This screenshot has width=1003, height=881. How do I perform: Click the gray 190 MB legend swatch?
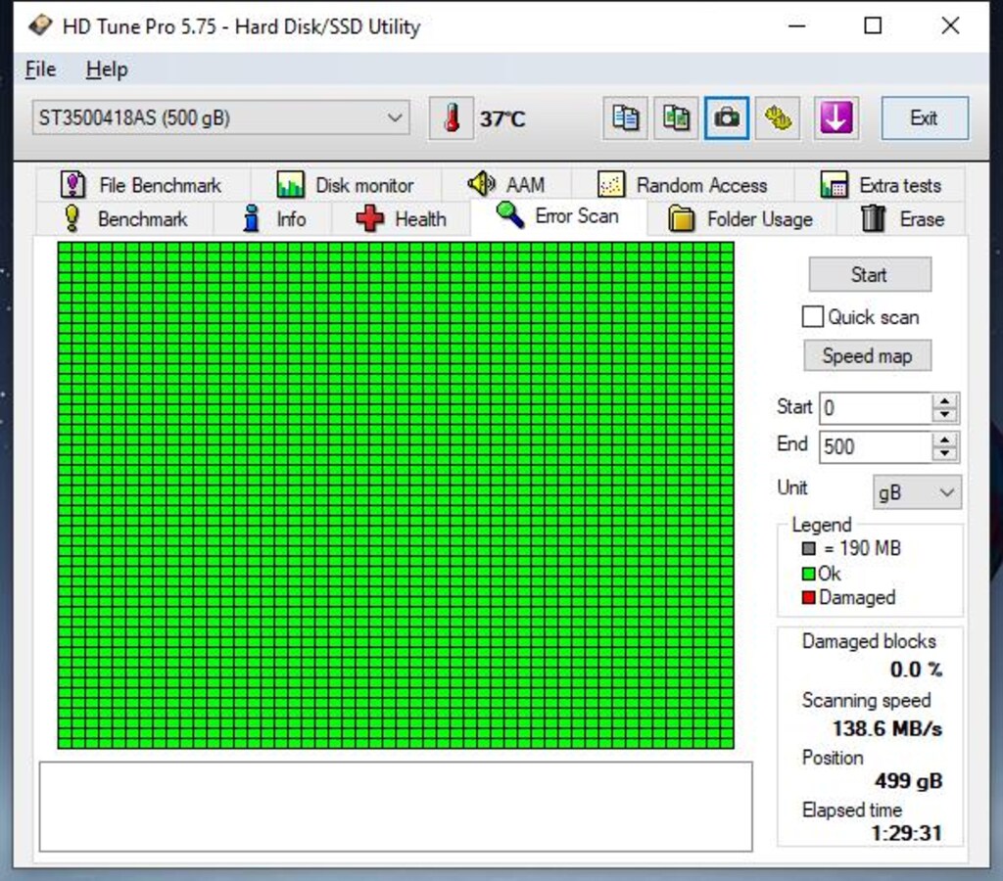[x=808, y=548]
